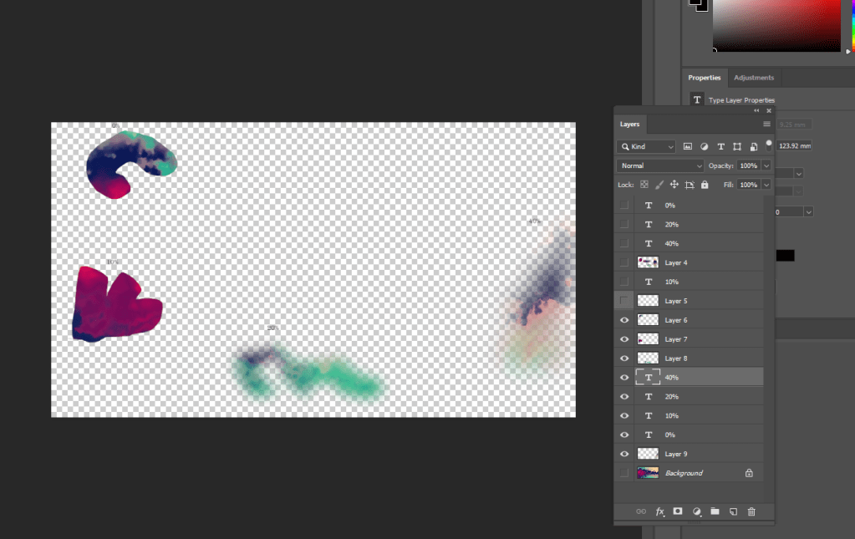Create a new layer group folder
Image resolution: width=855 pixels, height=539 pixels.
(715, 511)
